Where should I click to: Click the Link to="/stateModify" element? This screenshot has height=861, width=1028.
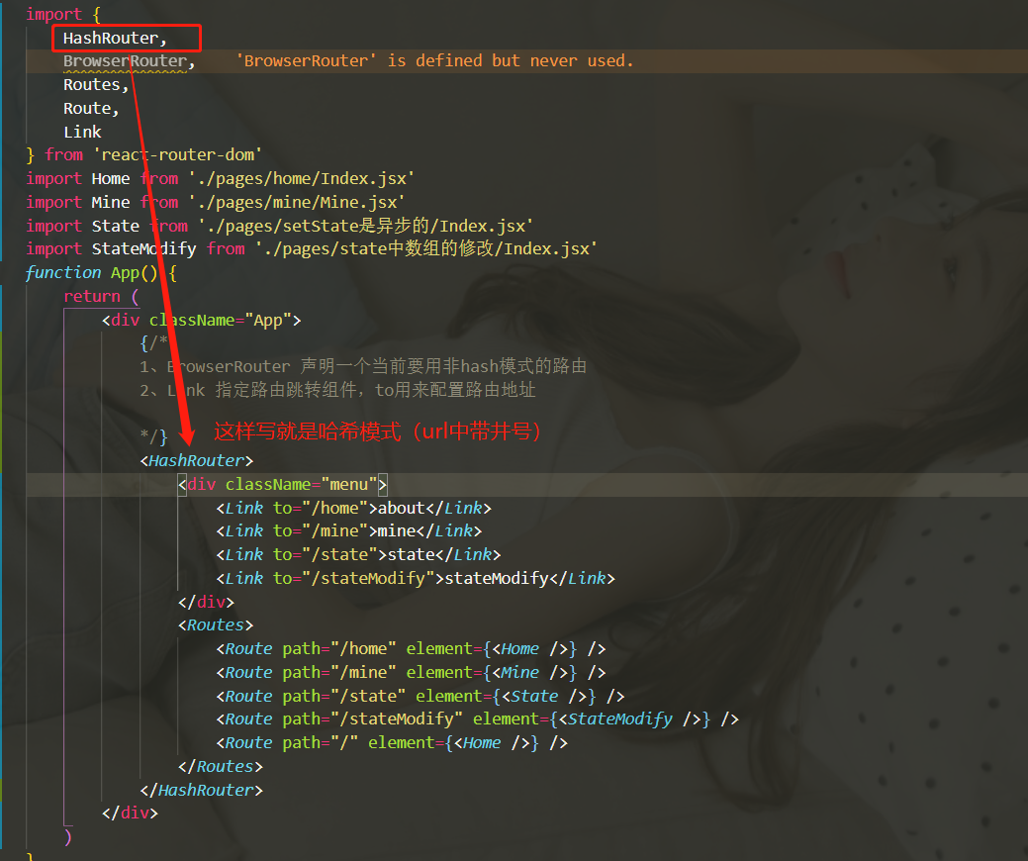[x=416, y=578]
